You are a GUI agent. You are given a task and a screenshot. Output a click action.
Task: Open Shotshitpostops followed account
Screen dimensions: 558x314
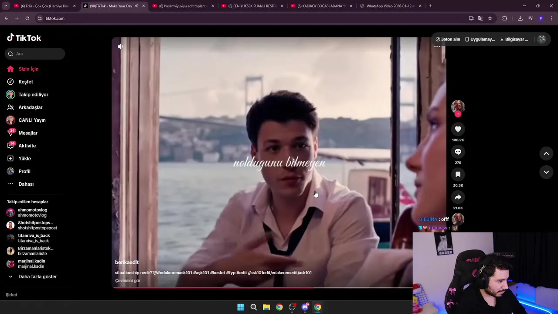point(31,225)
